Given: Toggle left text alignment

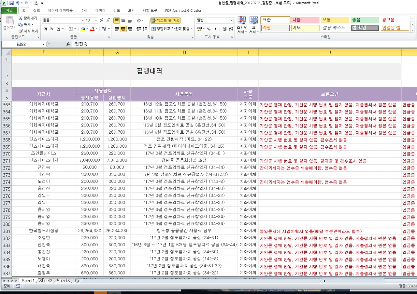Looking at the screenshot, I should [116, 29].
